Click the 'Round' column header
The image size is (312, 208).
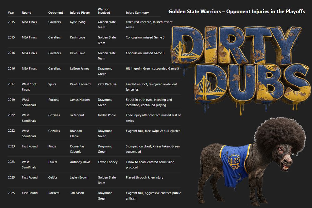click(27, 13)
